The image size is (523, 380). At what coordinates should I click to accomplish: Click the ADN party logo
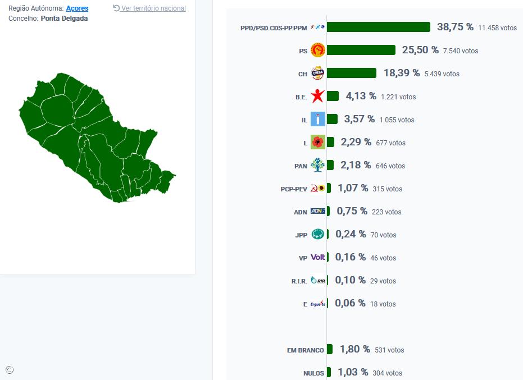pyautogui.click(x=318, y=212)
